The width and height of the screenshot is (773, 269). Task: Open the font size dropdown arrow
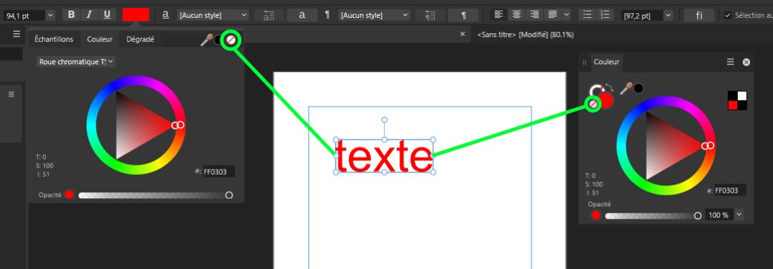[x=51, y=15]
